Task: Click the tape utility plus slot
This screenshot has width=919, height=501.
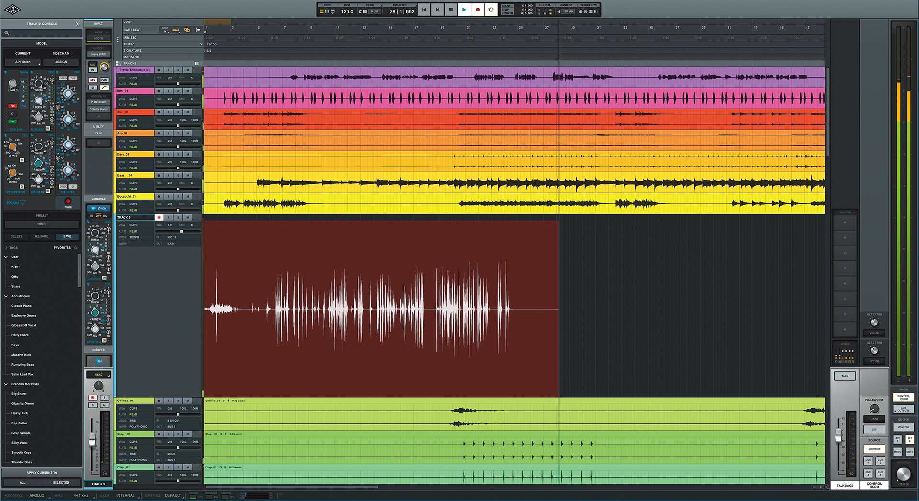Action: (99, 143)
